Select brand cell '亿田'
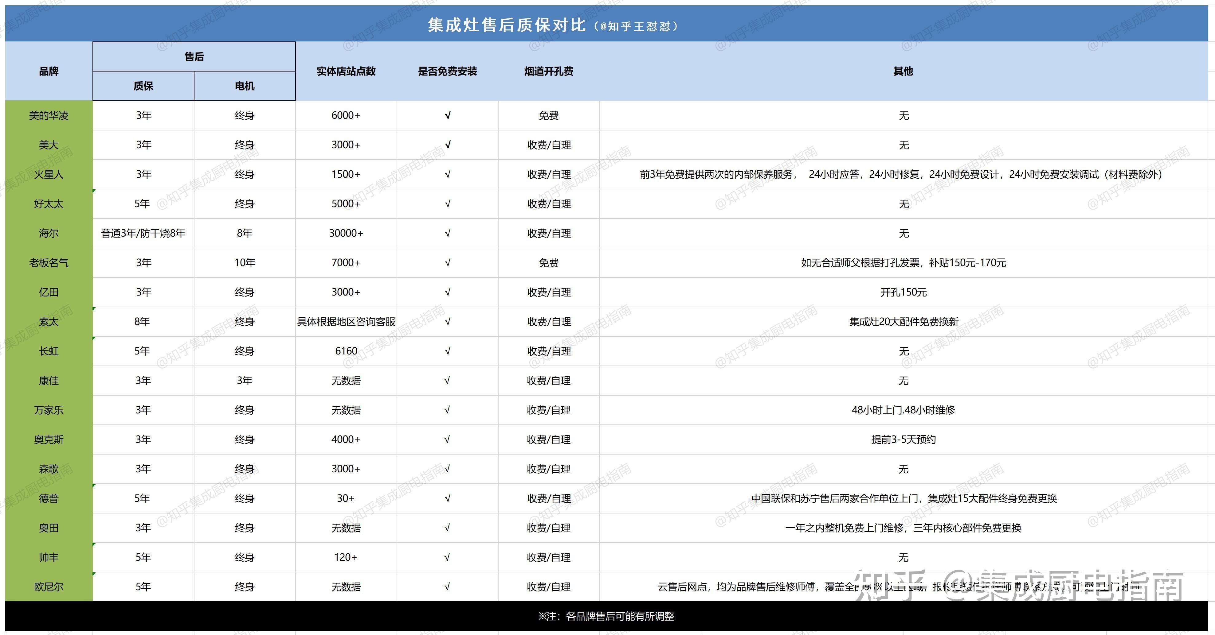Viewport: 1215px width, 635px height. click(x=49, y=292)
